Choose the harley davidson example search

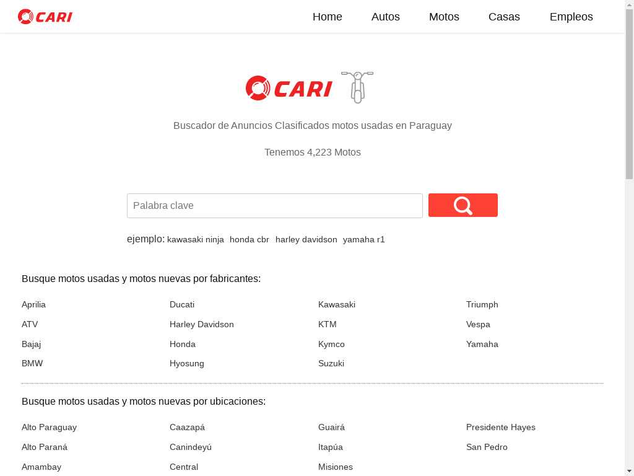[x=306, y=240]
